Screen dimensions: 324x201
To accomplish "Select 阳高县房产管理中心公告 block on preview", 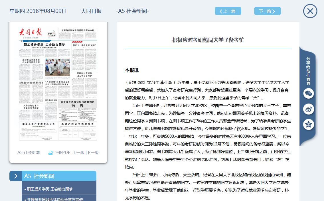I will pyautogui.click(x=39, y=131).
